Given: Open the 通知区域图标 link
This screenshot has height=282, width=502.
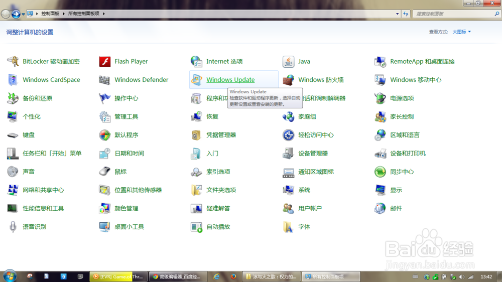Looking at the screenshot, I should pos(316,172).
